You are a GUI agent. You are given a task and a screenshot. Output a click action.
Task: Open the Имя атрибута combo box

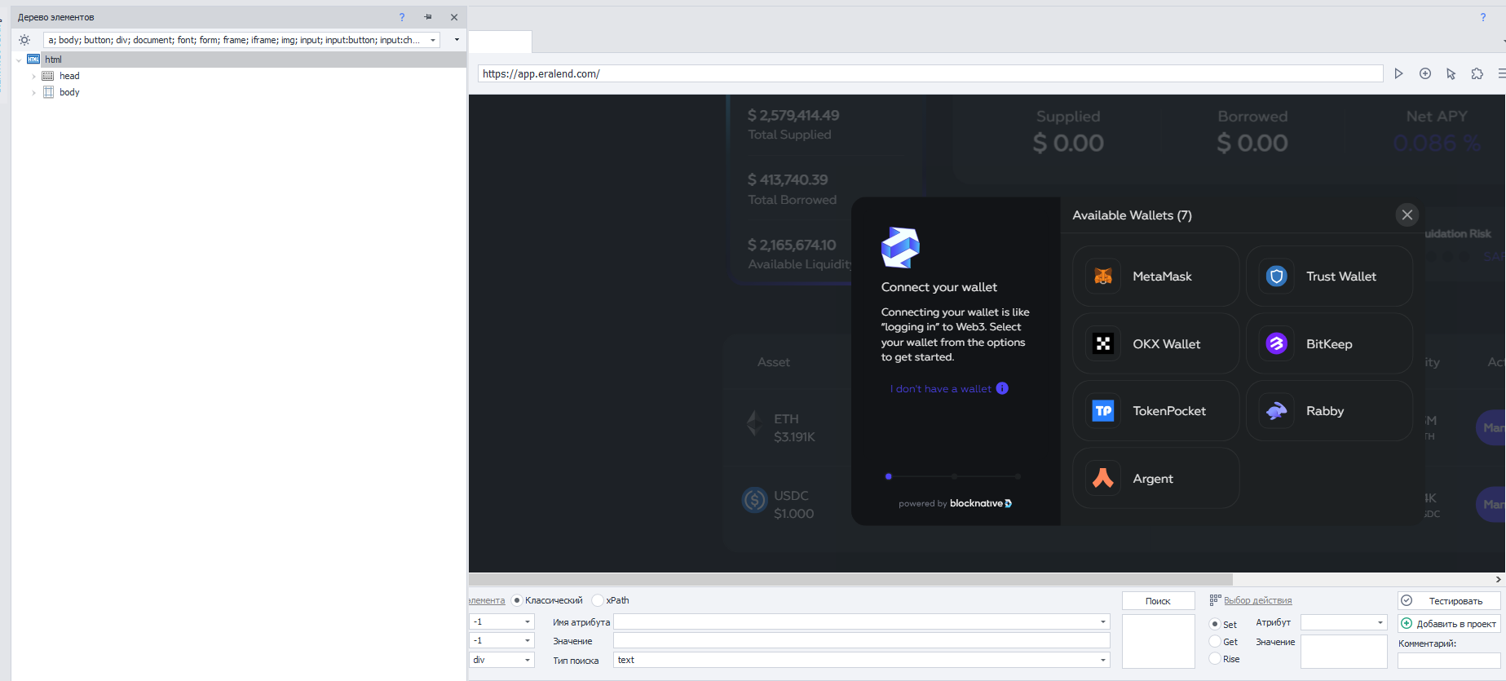(862, 621)
